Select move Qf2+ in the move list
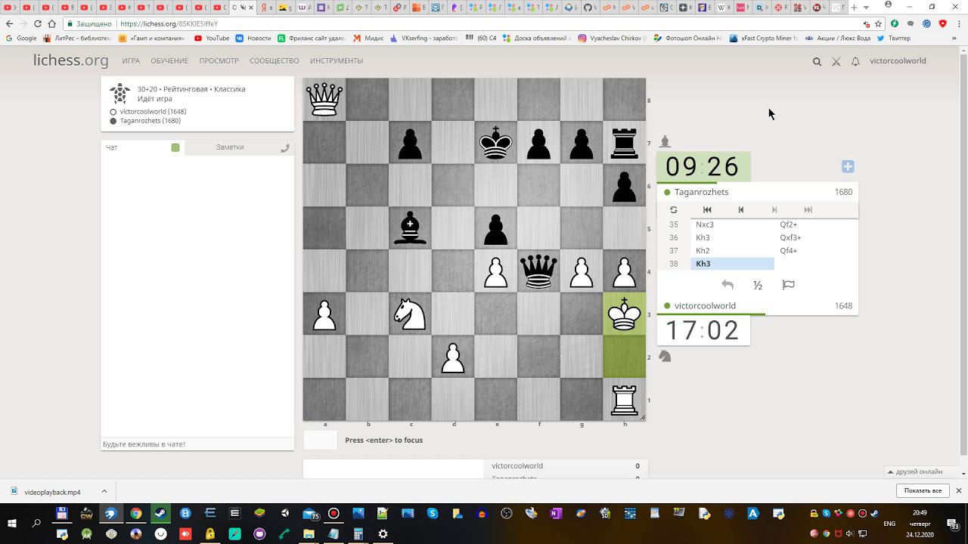968x544 pixels. (816, 224)
